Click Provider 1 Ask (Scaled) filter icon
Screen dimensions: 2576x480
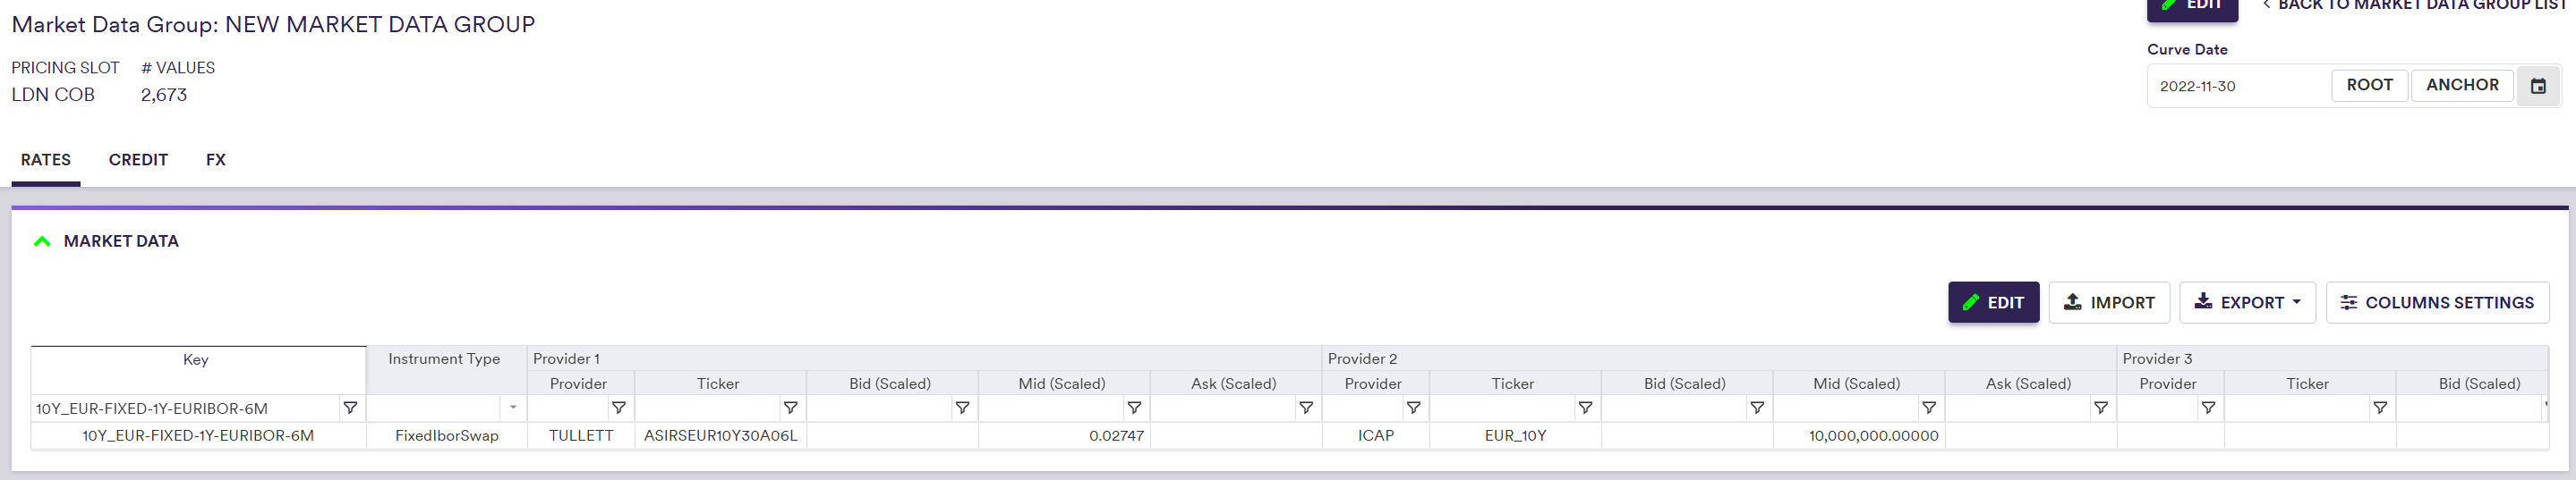tap(1306, 408)
